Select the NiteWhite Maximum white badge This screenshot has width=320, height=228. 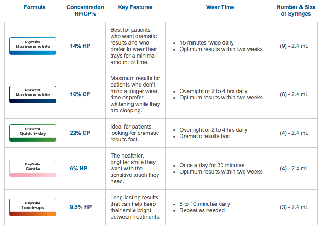point(33,94)
